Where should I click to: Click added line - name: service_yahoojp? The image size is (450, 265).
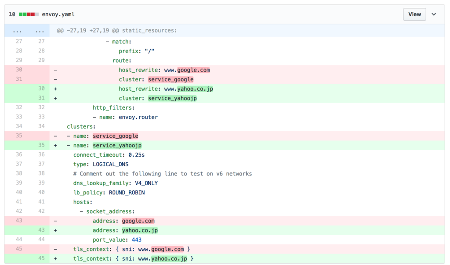point(225,146)
